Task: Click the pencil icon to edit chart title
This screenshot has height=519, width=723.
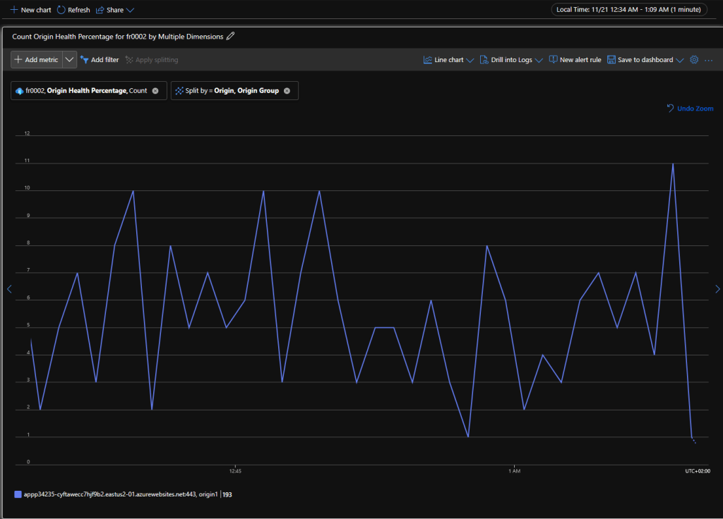Action: 230,36
